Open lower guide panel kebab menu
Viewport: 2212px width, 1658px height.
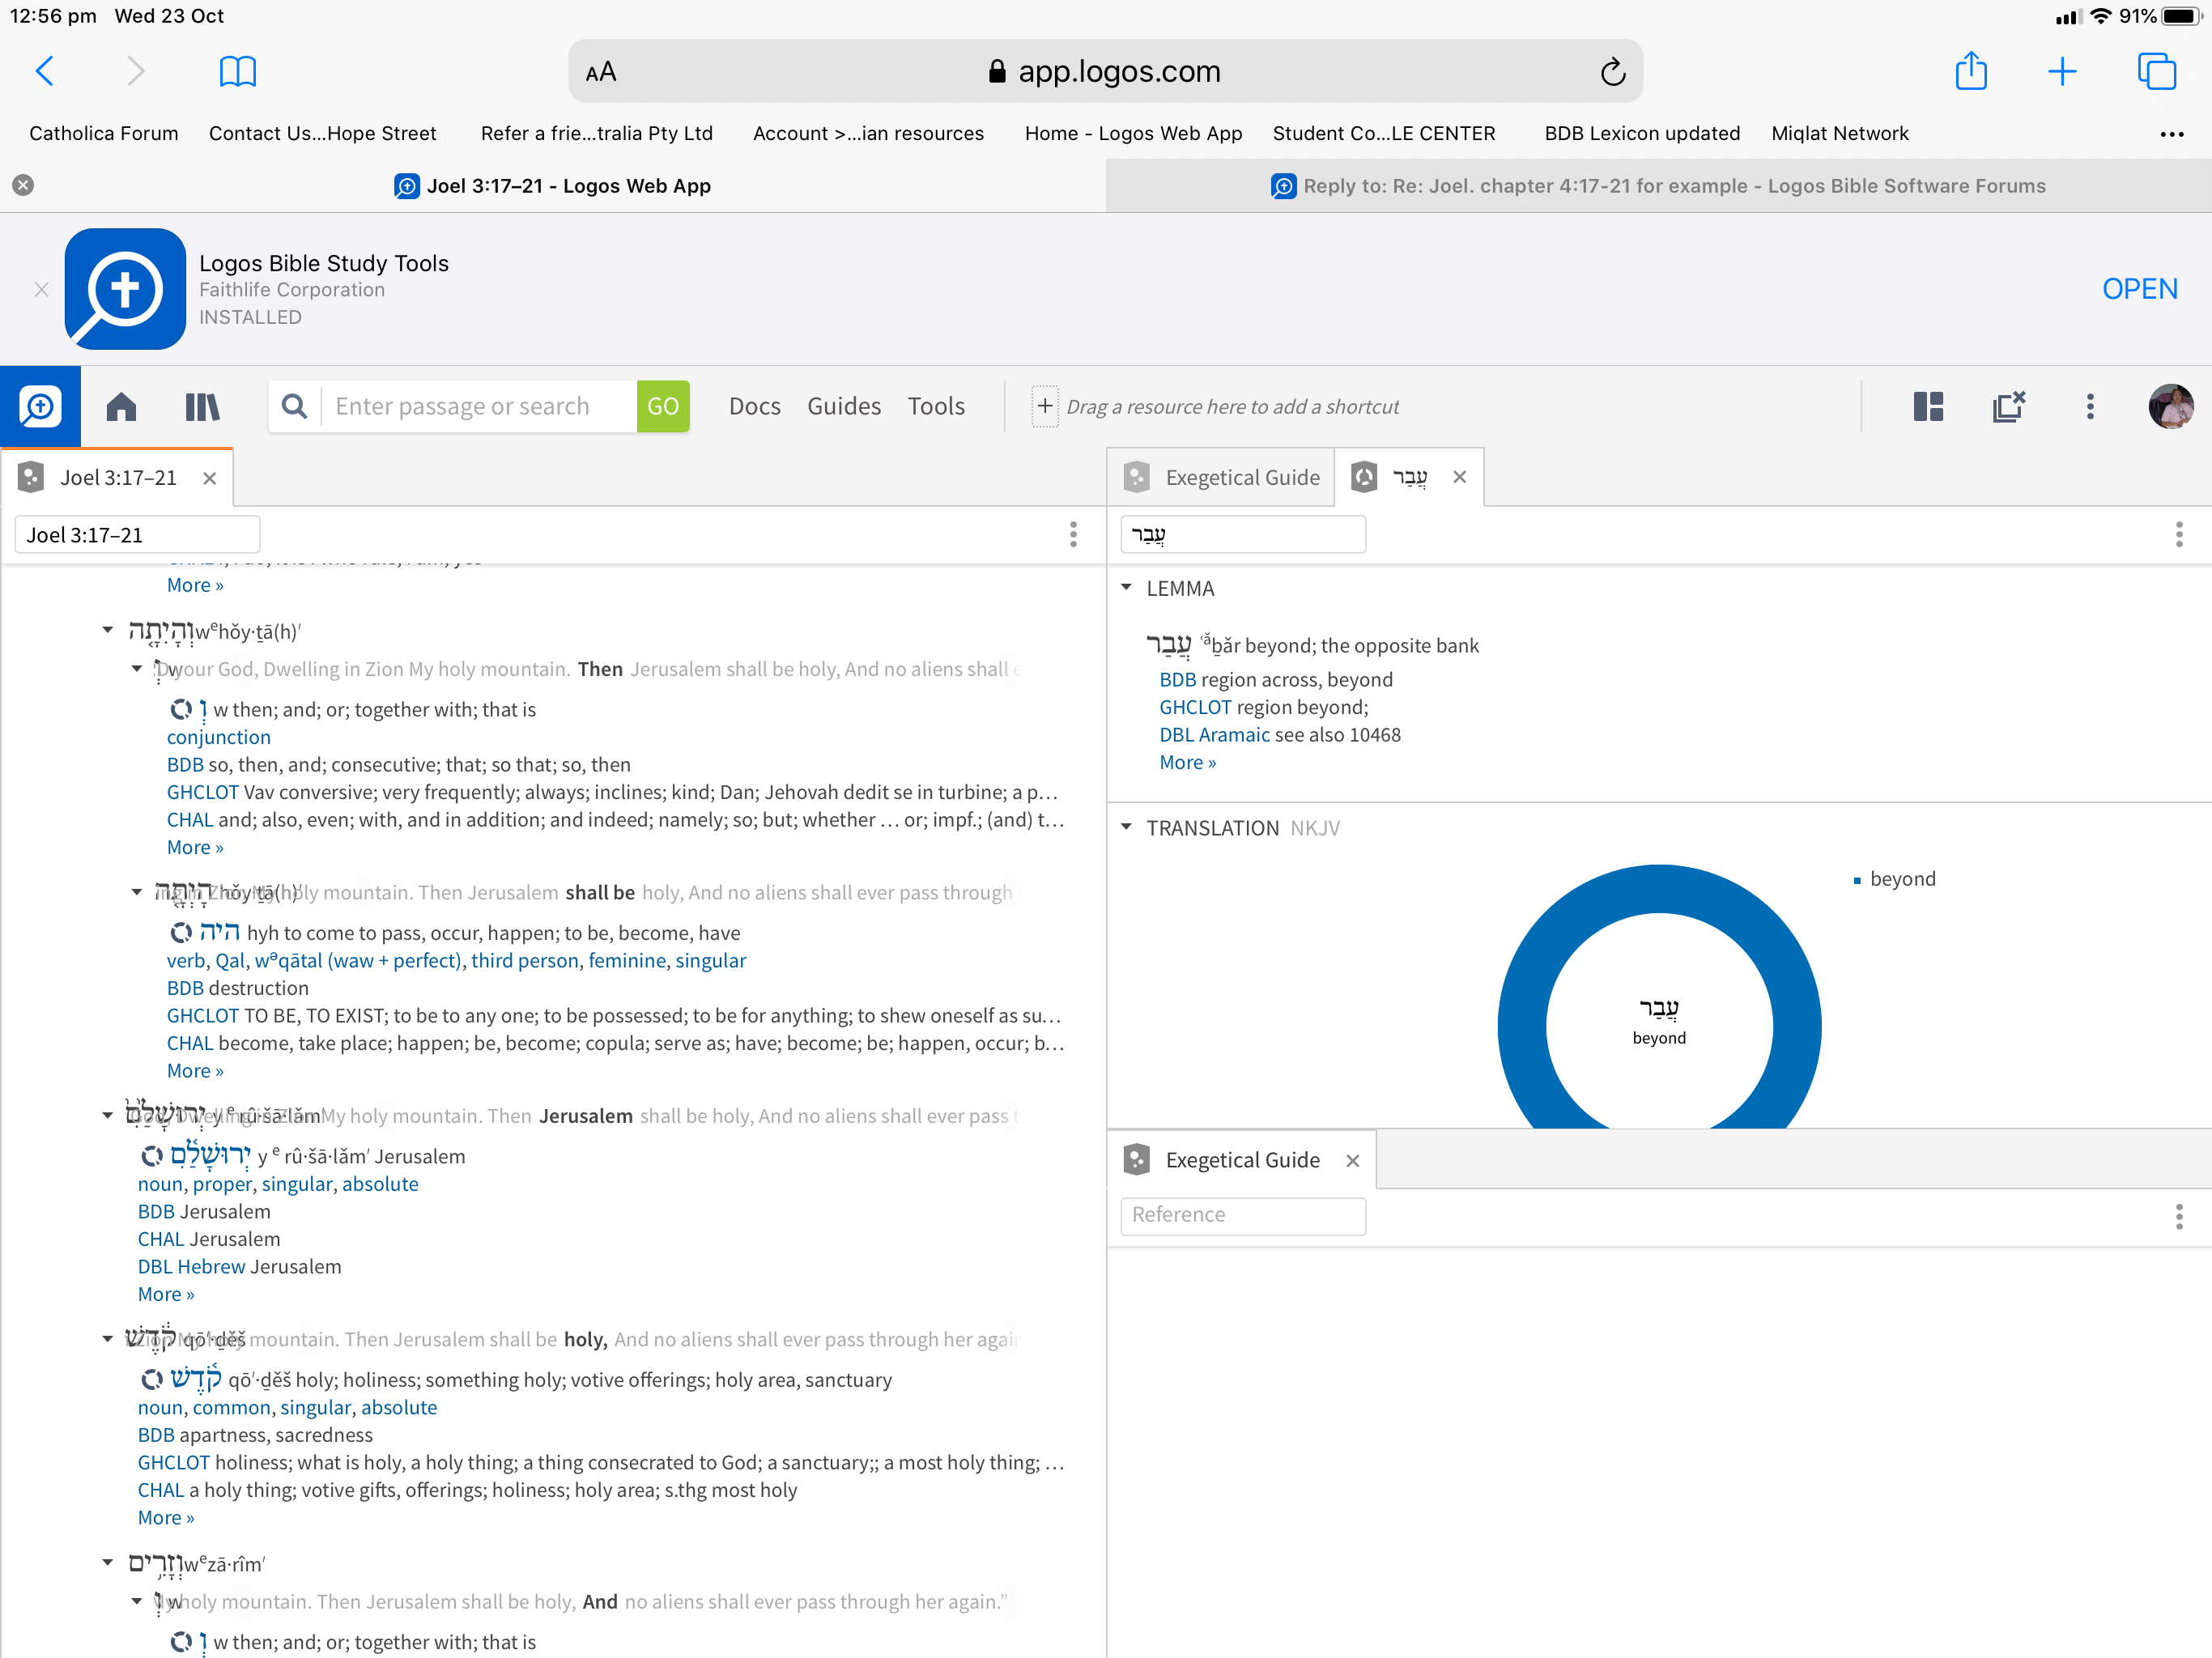click(2179, 1216)
